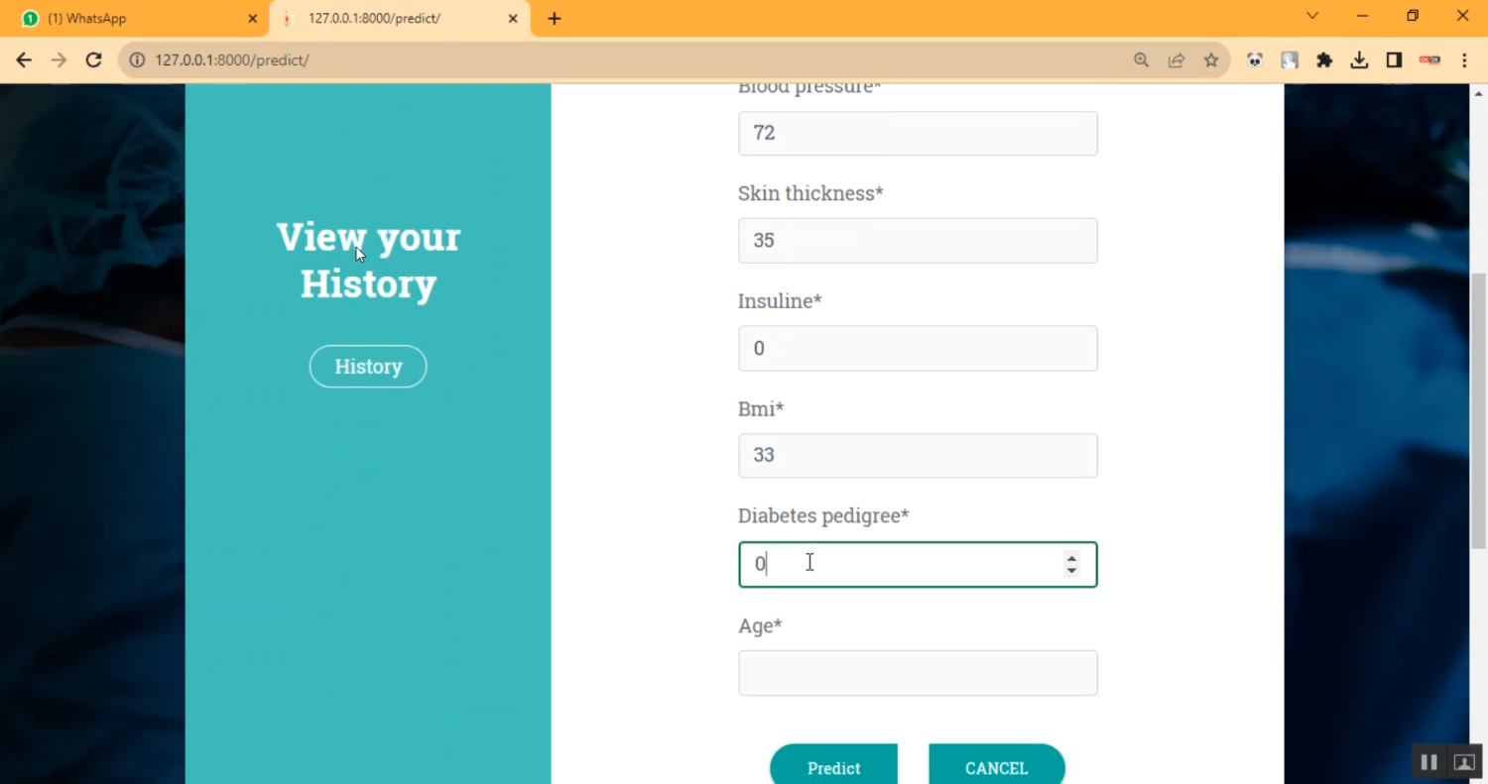Bookmark this page with the star
Screen dimensions: 1488x784
(x=1211, y=60)
